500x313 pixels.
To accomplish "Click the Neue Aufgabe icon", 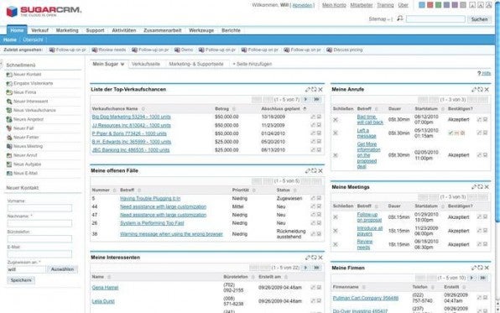I will point(9,164).
